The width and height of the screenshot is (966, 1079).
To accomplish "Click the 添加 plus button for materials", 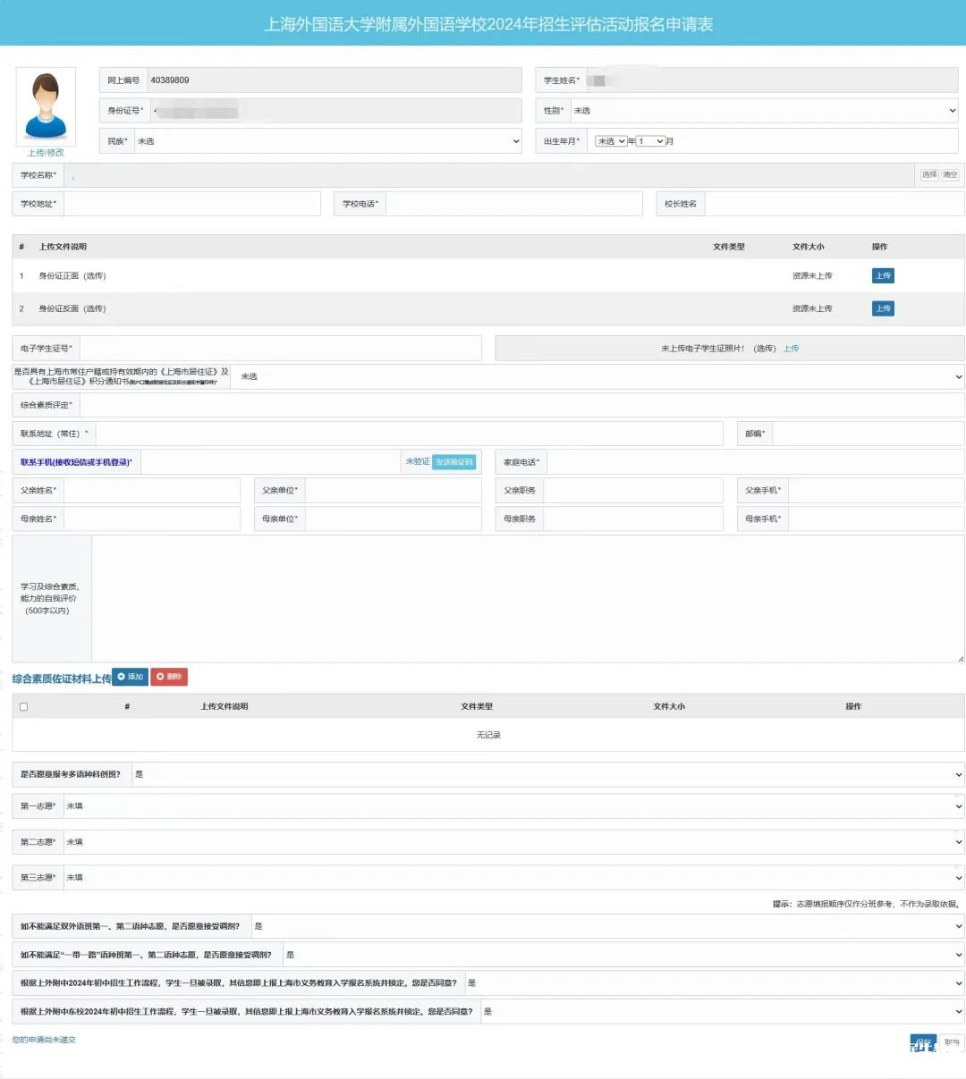I will (131, 677).
